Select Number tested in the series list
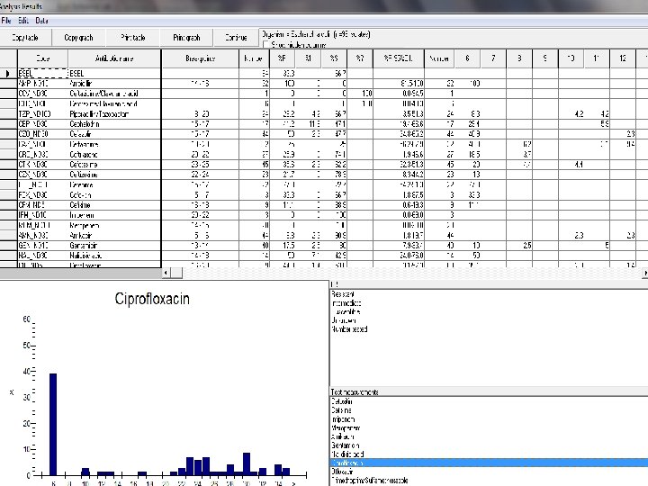This screenshot has width=648, height=486. (349, 329)
